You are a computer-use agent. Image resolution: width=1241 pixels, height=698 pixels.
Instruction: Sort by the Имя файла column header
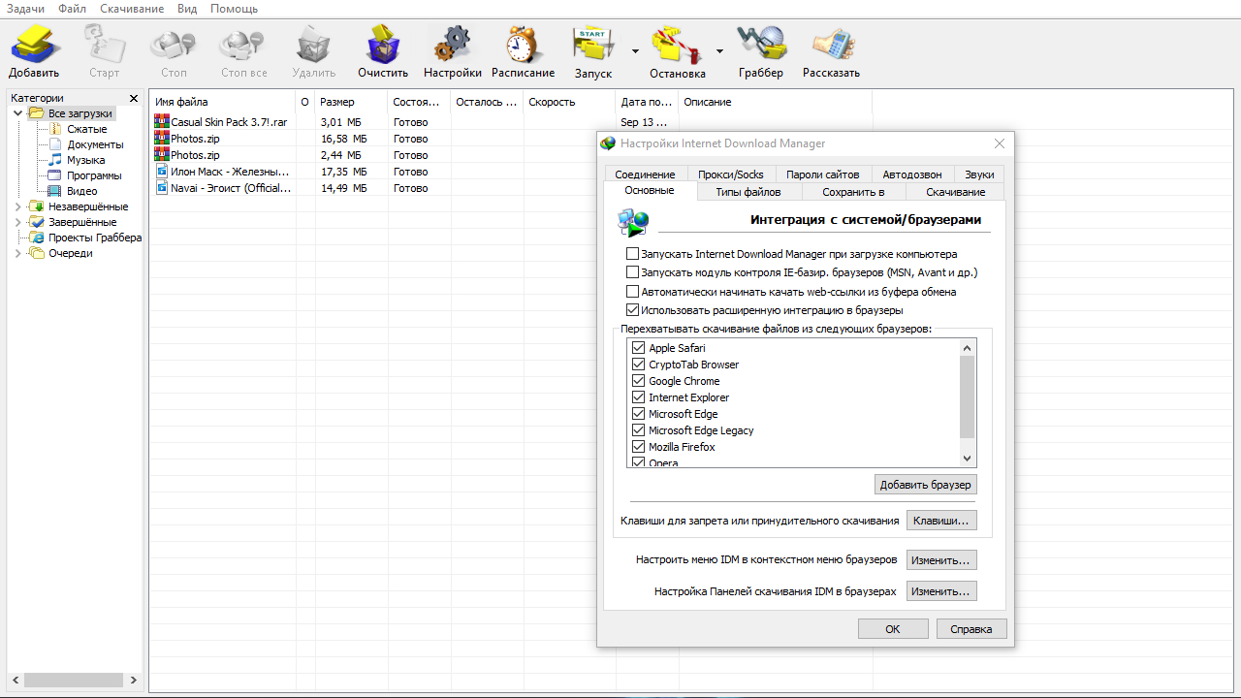(222, 102)
